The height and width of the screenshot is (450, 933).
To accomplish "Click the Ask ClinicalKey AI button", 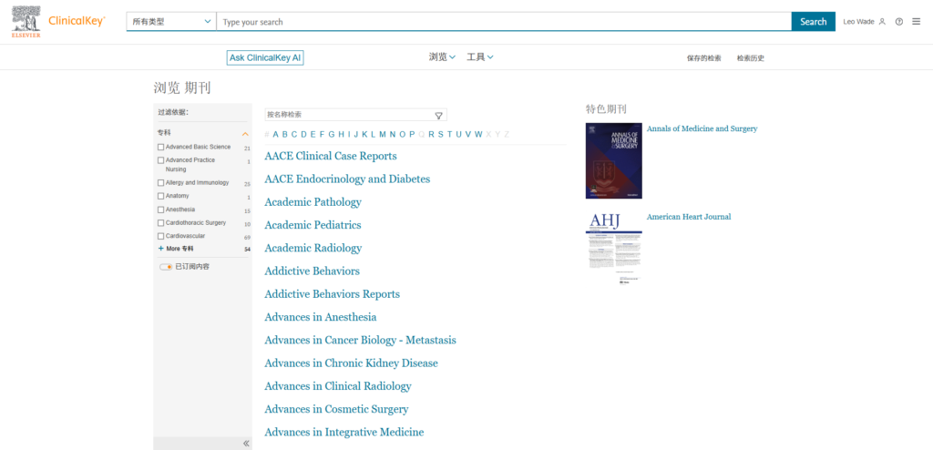I will pos(265,57).
